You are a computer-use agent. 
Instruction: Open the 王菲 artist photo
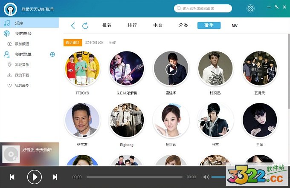coord(260,120)
